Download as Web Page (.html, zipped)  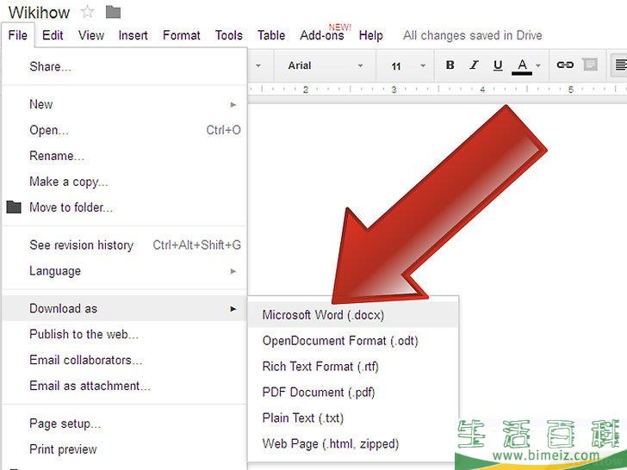point(353,443)
